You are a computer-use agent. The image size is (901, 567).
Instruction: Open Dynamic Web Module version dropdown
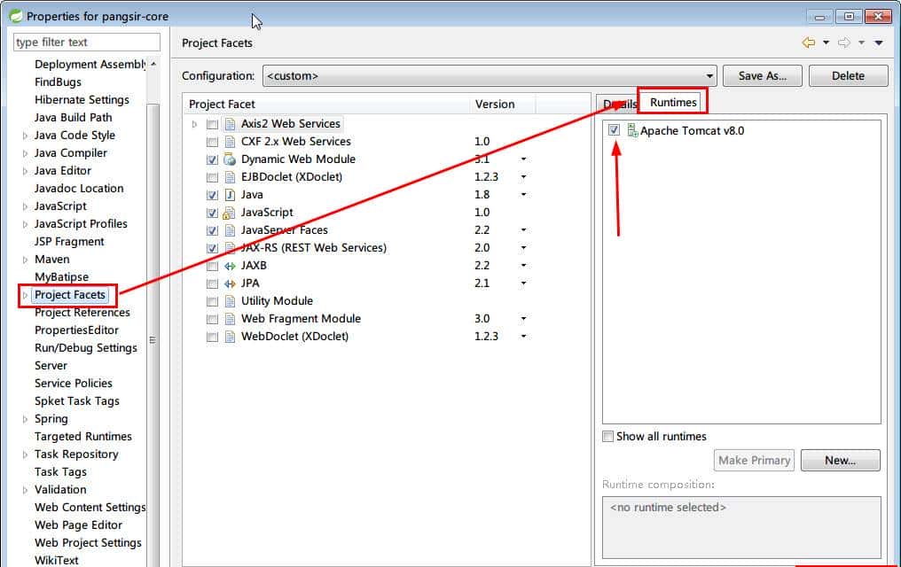pos(523,159)
